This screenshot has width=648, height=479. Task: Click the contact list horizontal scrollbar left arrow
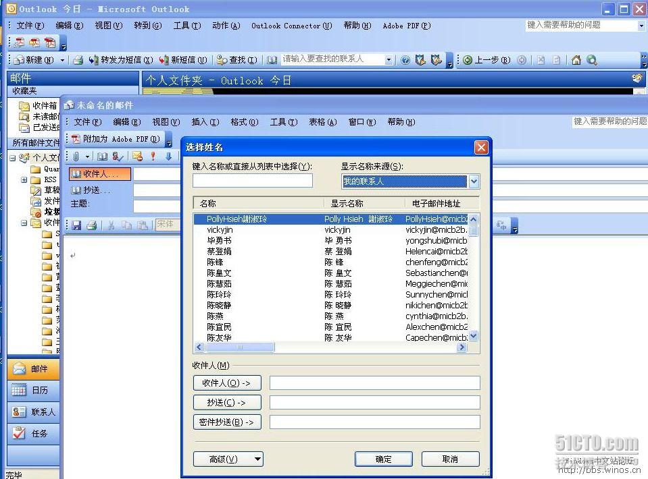(199, 347)
